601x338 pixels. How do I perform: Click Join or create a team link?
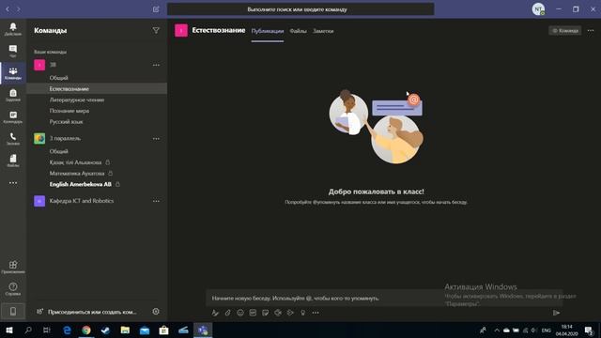click(x=92, y=312)
